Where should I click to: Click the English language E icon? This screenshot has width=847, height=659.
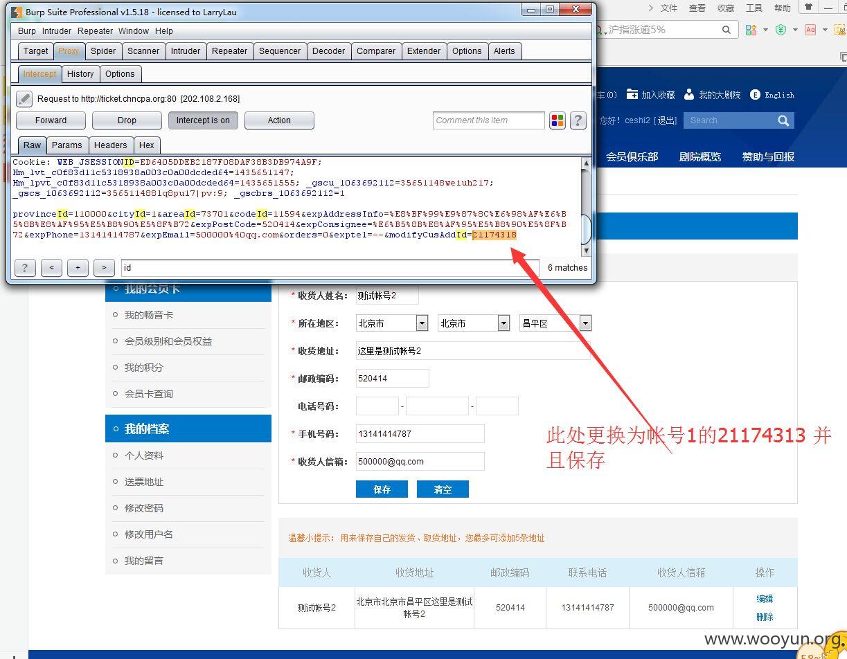click(755, 95)
